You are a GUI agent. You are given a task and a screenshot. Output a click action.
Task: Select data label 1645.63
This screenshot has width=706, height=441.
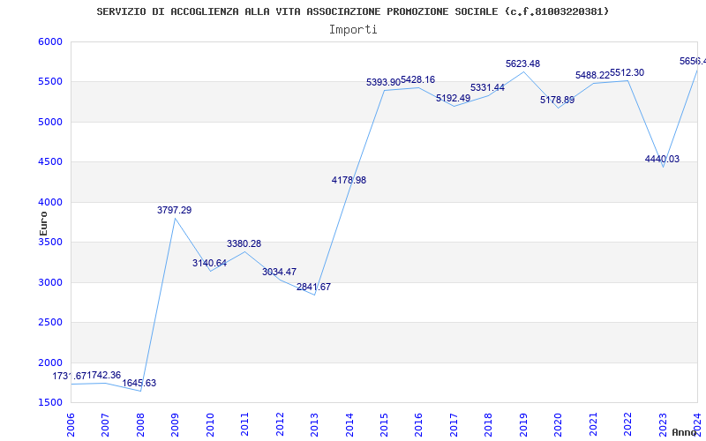(139, 384)
